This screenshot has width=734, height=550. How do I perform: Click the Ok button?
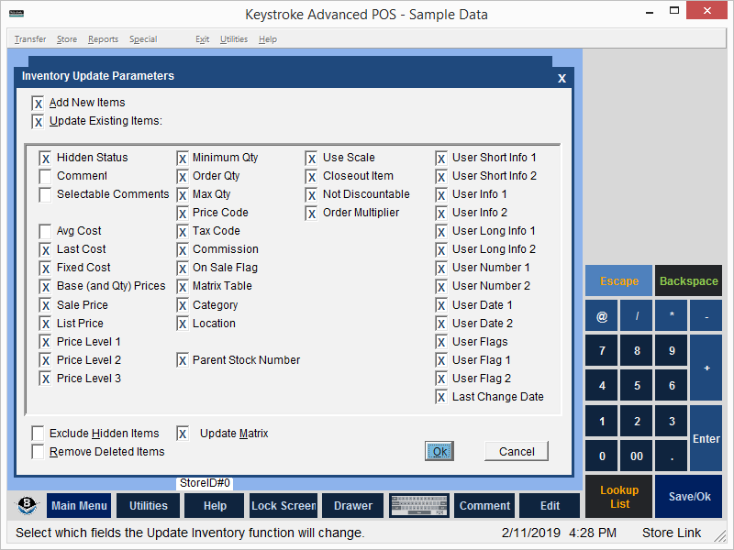tap(439, 451)
